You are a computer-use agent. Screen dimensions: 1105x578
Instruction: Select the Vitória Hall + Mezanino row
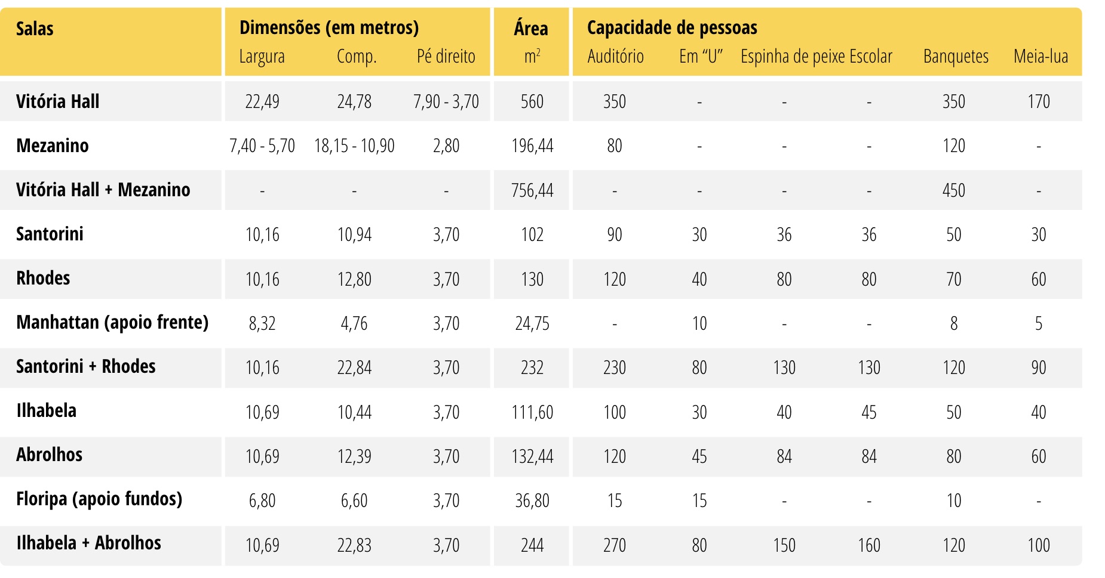coord(103,190)
